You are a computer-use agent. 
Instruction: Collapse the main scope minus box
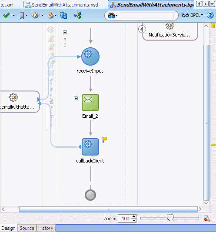tap(65, 32)
